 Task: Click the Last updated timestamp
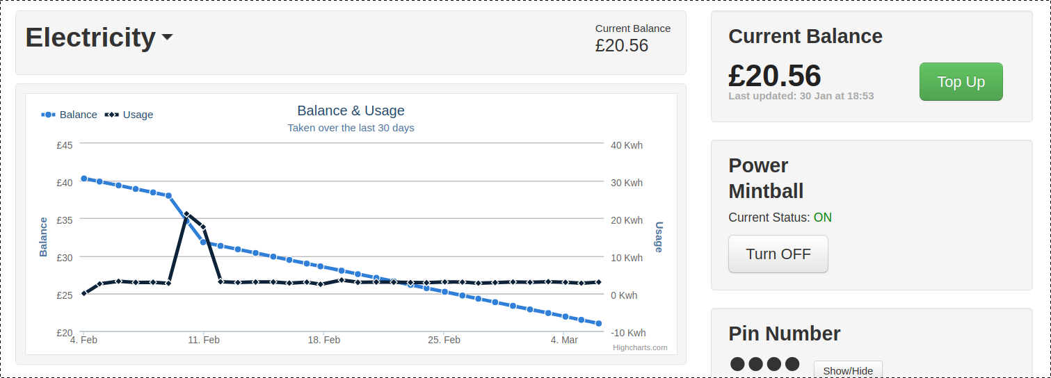coord(801,96)
